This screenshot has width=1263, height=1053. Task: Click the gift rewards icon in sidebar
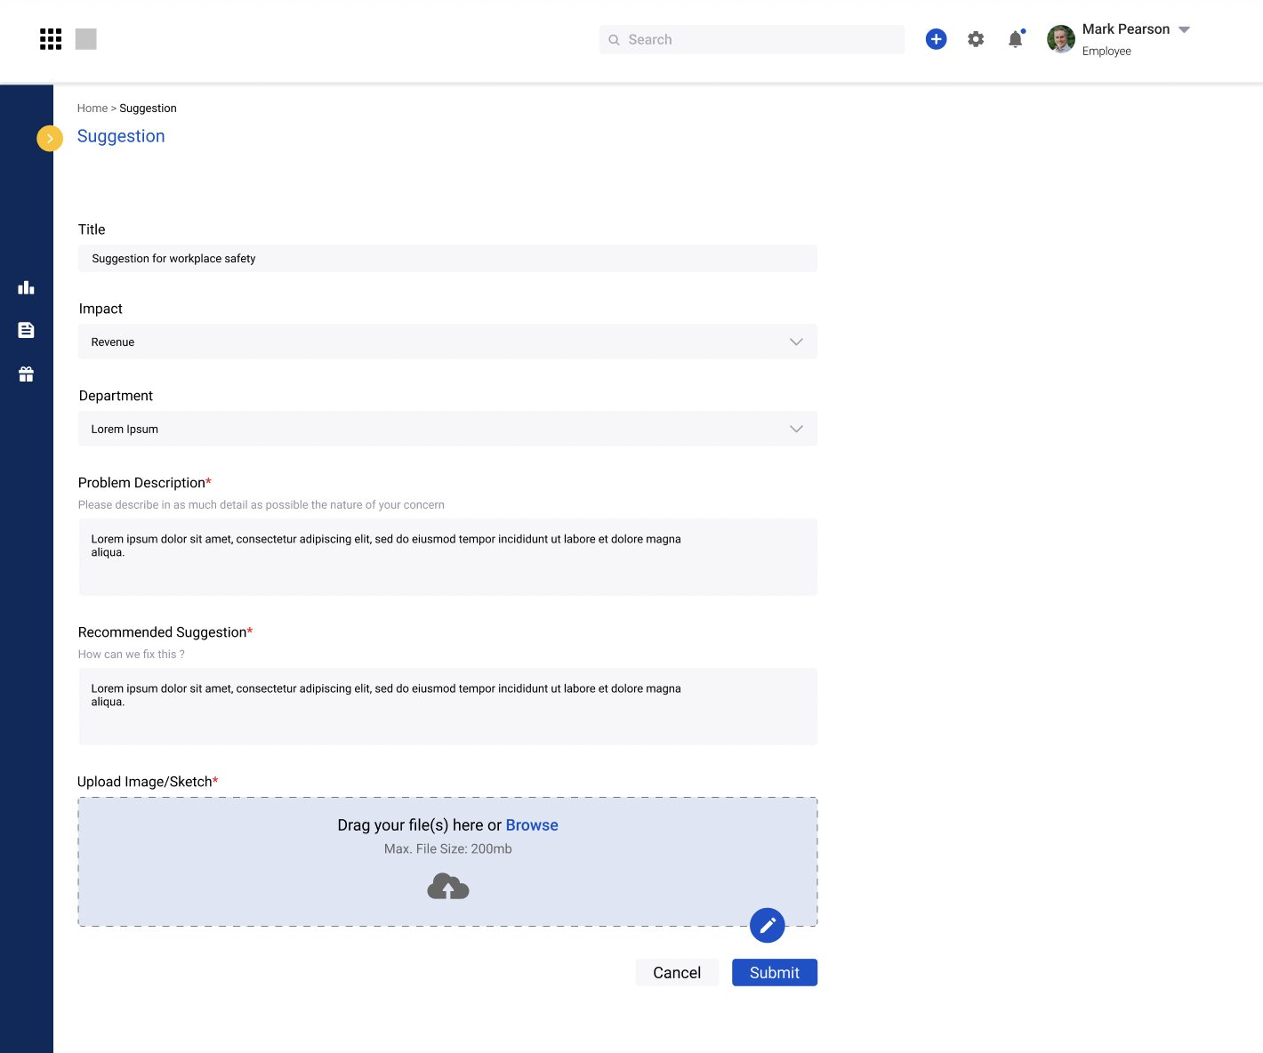pos(26,374)
